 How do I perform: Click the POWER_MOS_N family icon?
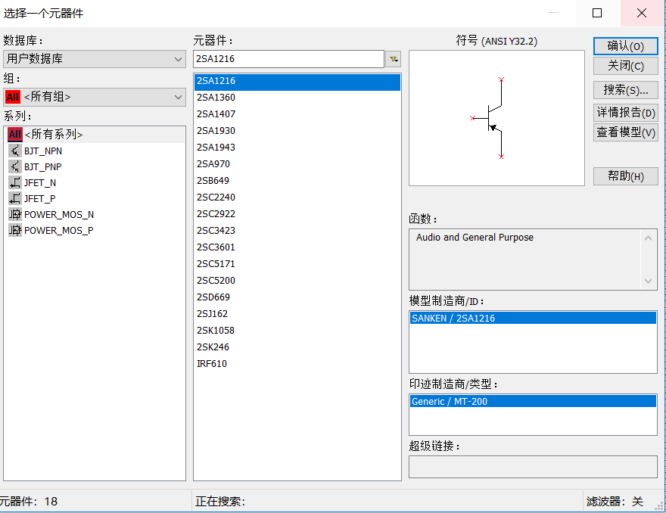pyautogui.click(x=15, y=214)
